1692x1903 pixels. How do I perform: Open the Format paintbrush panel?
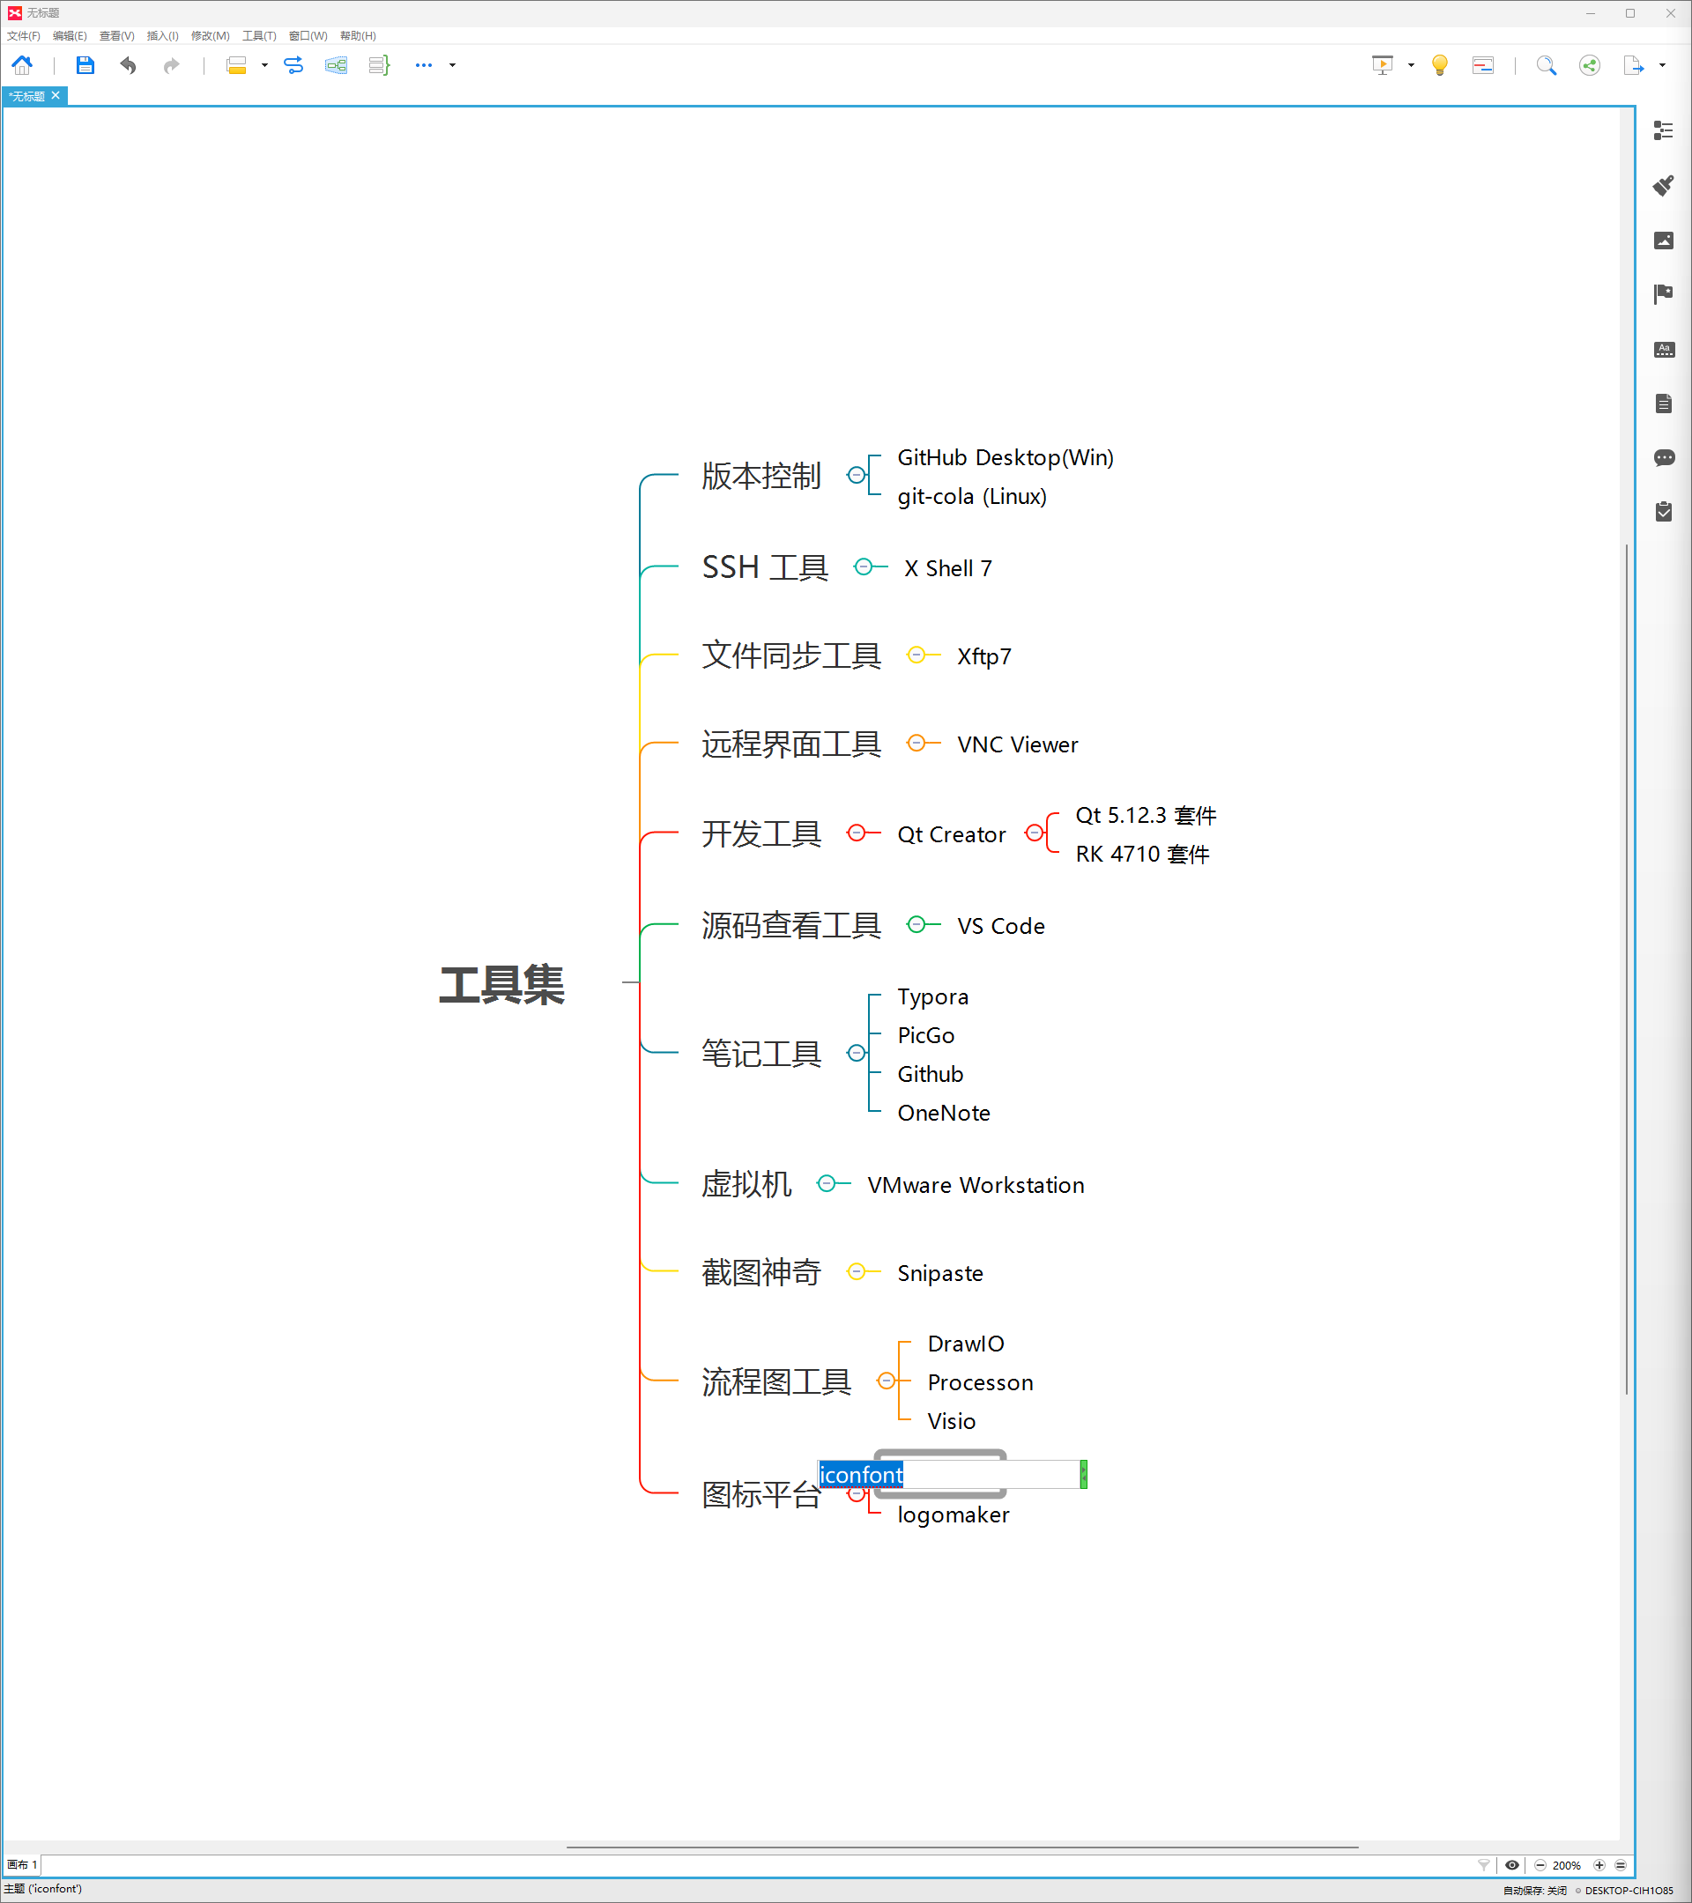(1664, 185)
